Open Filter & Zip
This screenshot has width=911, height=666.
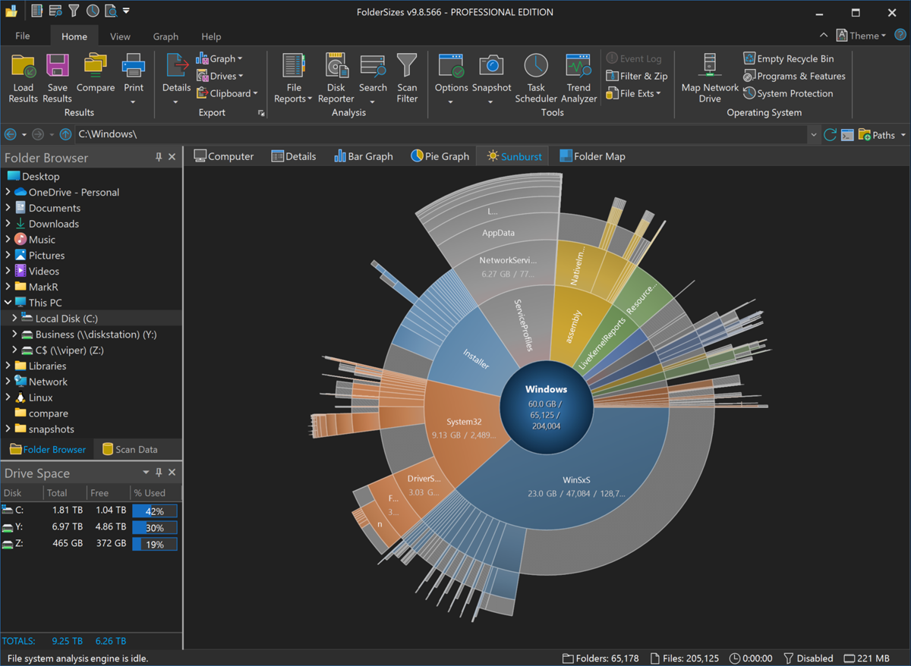tap(637, 76)
